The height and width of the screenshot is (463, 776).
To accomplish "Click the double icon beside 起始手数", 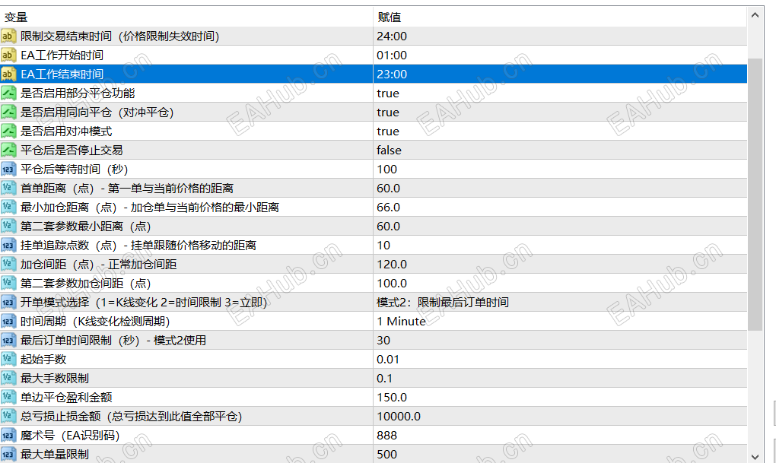I will pos(8,359).
